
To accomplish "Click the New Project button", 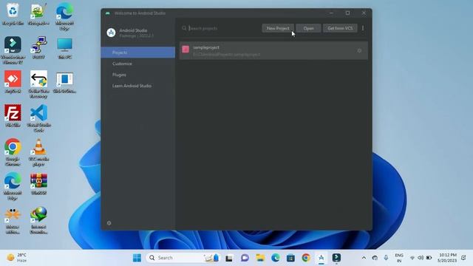I will pos(278,28).
